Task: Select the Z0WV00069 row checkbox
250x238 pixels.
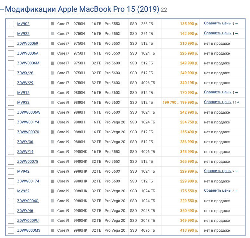Action: (11, 43)
